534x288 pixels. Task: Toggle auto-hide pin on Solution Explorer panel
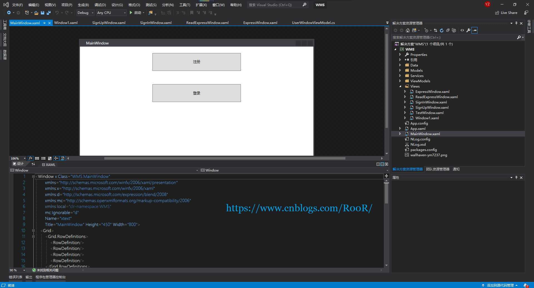pyautogui.click(x=516, y=23)
